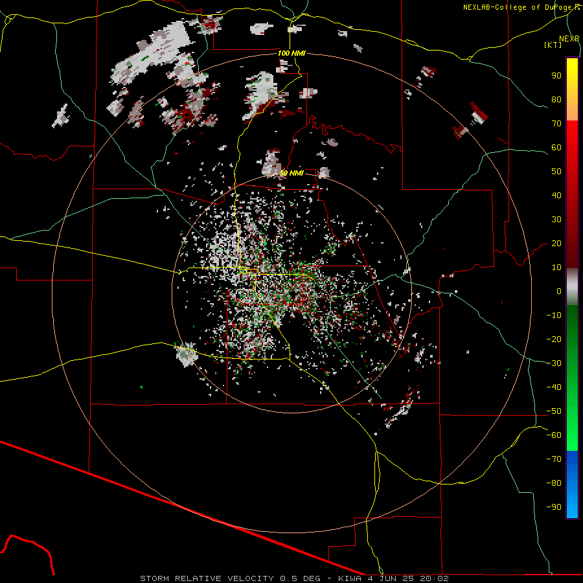
Task: Click the [KT] units label above the color bar
Action: (553, 45)
